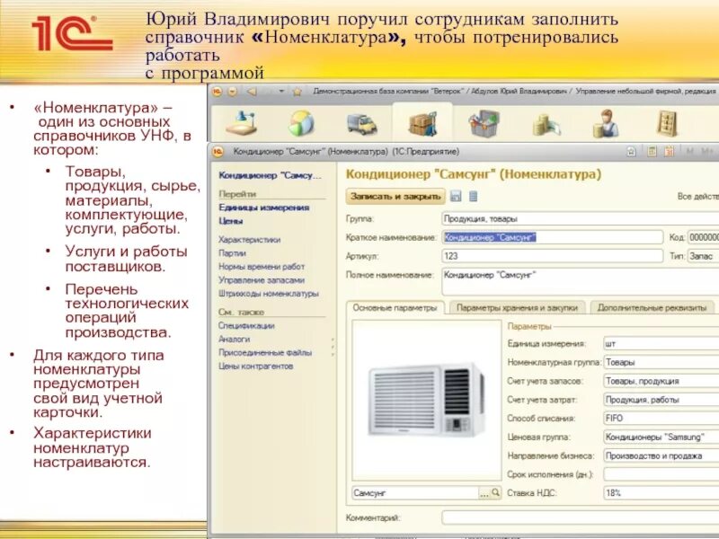Open Присоединенные файлы link
Screen dimensions: 719x539
pyautogui.click(x=265, y=352)
